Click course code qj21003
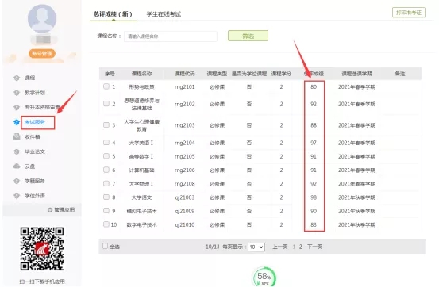Viewport: 439px width, 287px height. 184,197
